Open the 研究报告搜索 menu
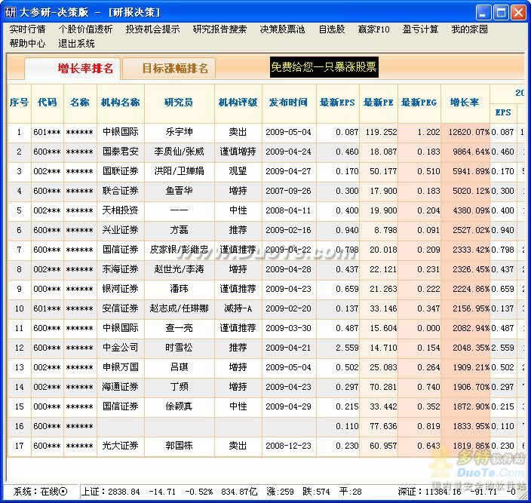Screen dimensions: 531x503 coord(219,29)
